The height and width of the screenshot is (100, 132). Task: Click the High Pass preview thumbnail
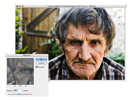[20, 71]
